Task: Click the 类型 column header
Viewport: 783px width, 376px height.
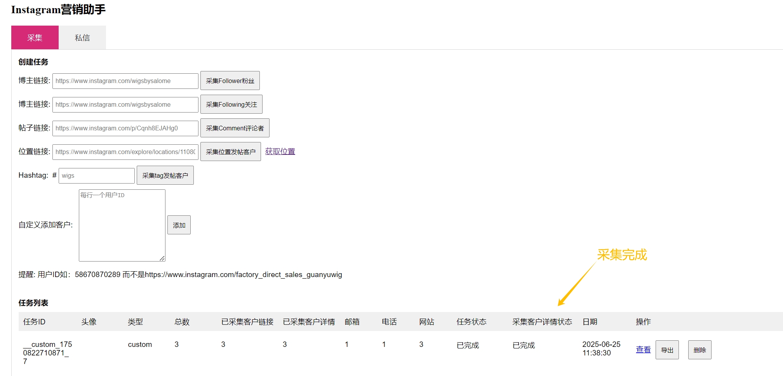Action: pos(136,322)
